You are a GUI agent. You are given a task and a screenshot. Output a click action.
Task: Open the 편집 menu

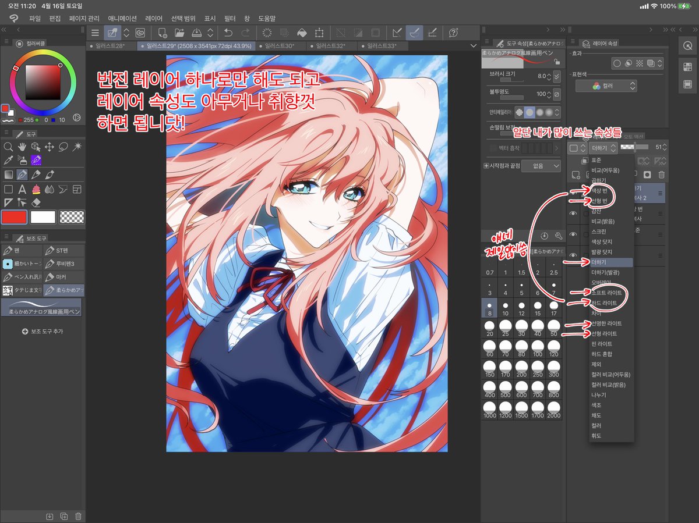[x=55, y=19]
